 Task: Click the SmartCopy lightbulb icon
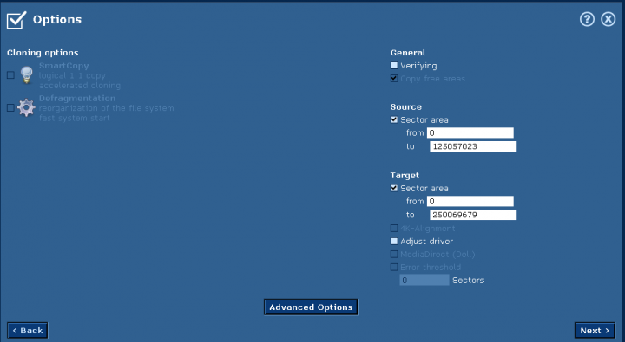[26, 74]
